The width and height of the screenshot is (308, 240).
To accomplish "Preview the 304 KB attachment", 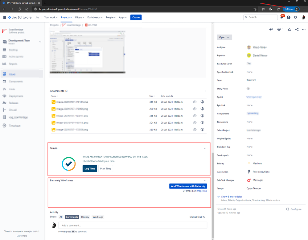I will tap(195, 123).
